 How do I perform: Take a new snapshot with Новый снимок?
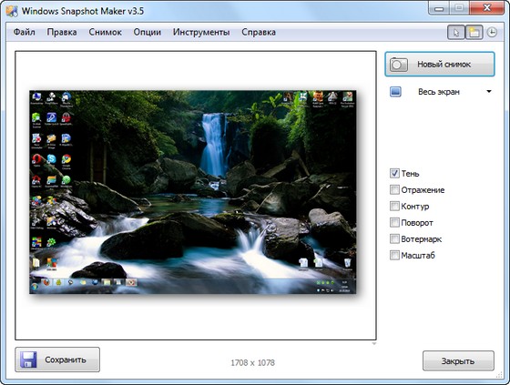(440, 65)
